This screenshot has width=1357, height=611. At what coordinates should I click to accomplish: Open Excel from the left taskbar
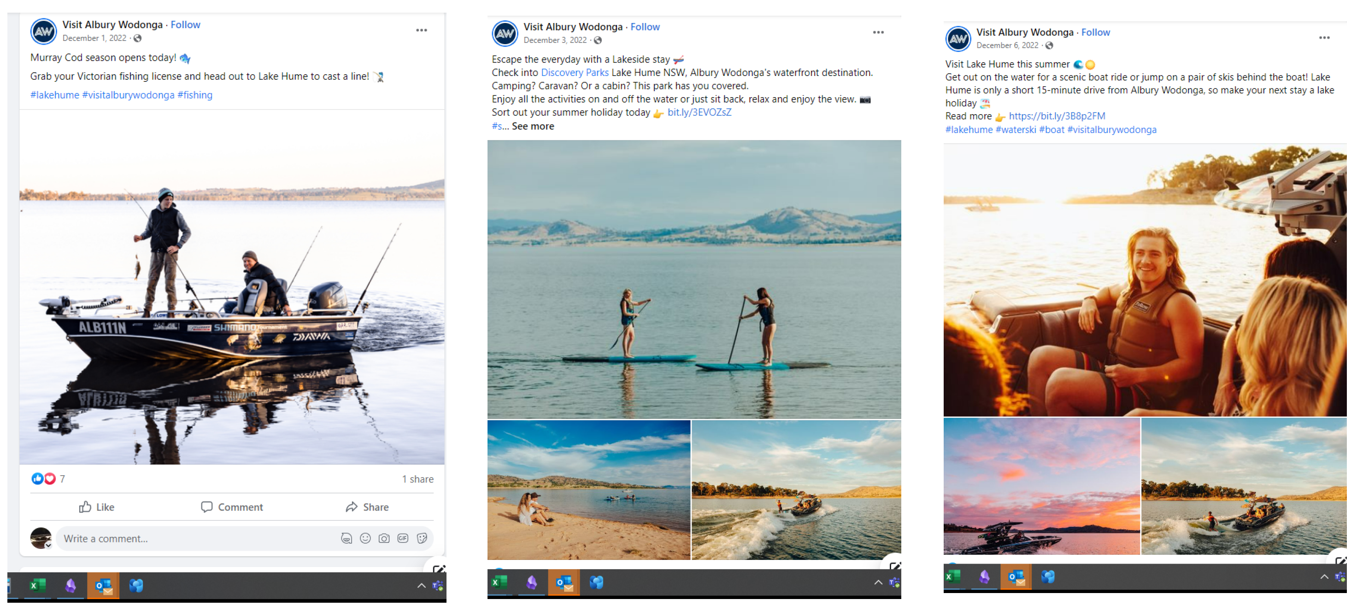coord(37,585)
